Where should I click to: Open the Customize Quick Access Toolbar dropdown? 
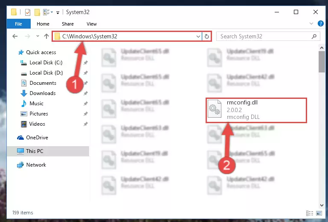(58, 12)
